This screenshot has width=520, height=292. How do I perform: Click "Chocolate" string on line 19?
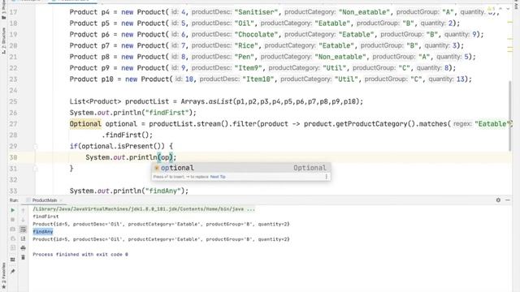point(256,34)
